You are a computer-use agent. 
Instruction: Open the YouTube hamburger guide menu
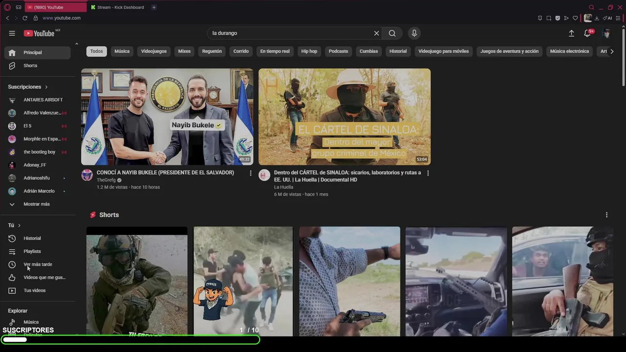(12, 33)
